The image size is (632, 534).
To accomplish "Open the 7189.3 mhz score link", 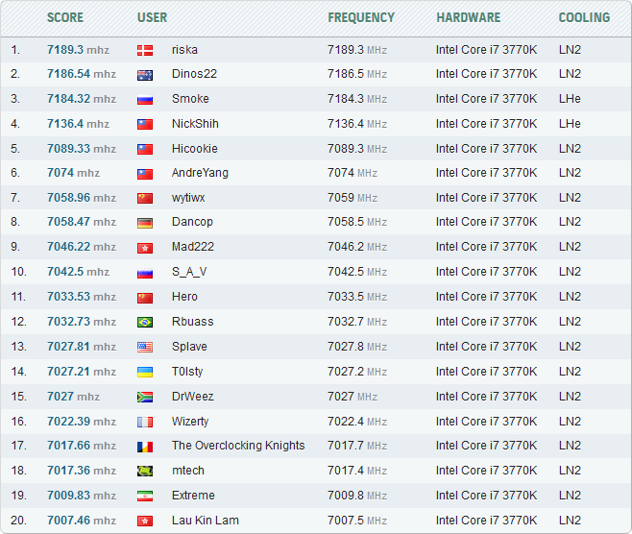I will (78, 50).
